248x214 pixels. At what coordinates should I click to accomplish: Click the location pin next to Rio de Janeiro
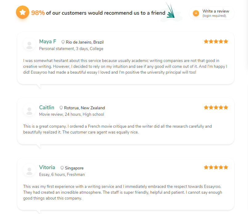(63, 42)
